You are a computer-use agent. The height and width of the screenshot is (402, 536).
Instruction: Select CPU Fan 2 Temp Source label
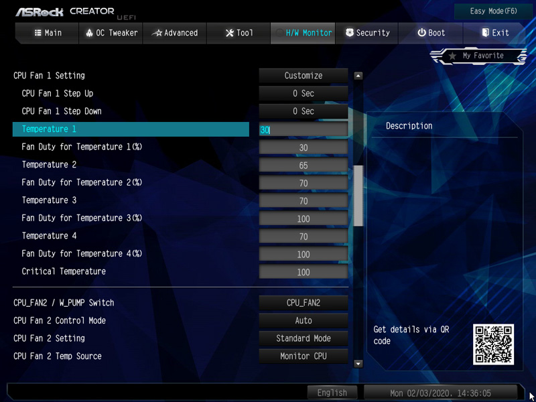(58, 356)
